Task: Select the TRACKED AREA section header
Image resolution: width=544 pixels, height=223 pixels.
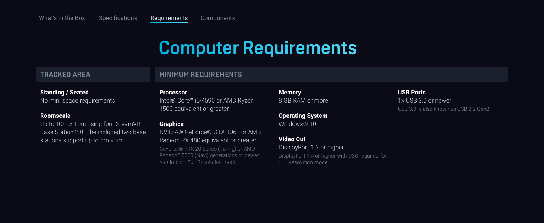Action: [65, 74]
